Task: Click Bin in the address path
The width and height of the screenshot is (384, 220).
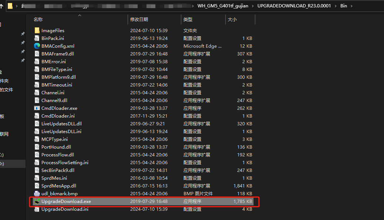Action: [344, 6]
